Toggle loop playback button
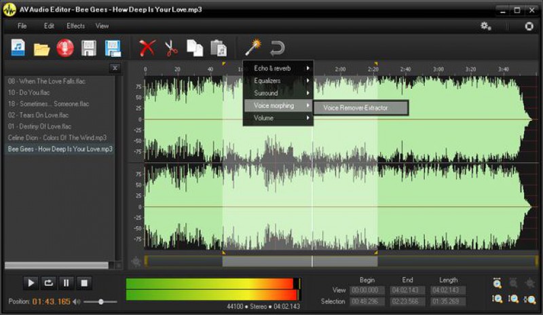This screenshot has height=315, width=543. click(49, 282)
